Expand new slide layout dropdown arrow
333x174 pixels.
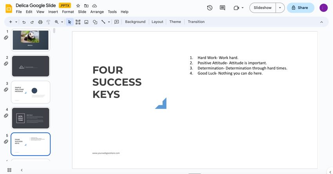click(16, 22)
